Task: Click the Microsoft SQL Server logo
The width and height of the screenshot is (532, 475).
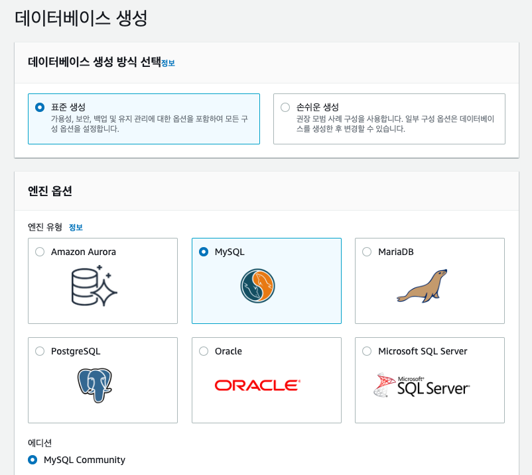Action: [421, 385]
